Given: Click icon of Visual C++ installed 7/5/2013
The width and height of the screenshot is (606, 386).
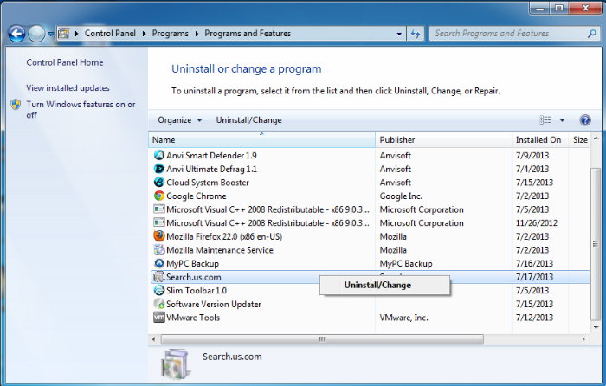Looking at the screenshot, I should [158, 209].
